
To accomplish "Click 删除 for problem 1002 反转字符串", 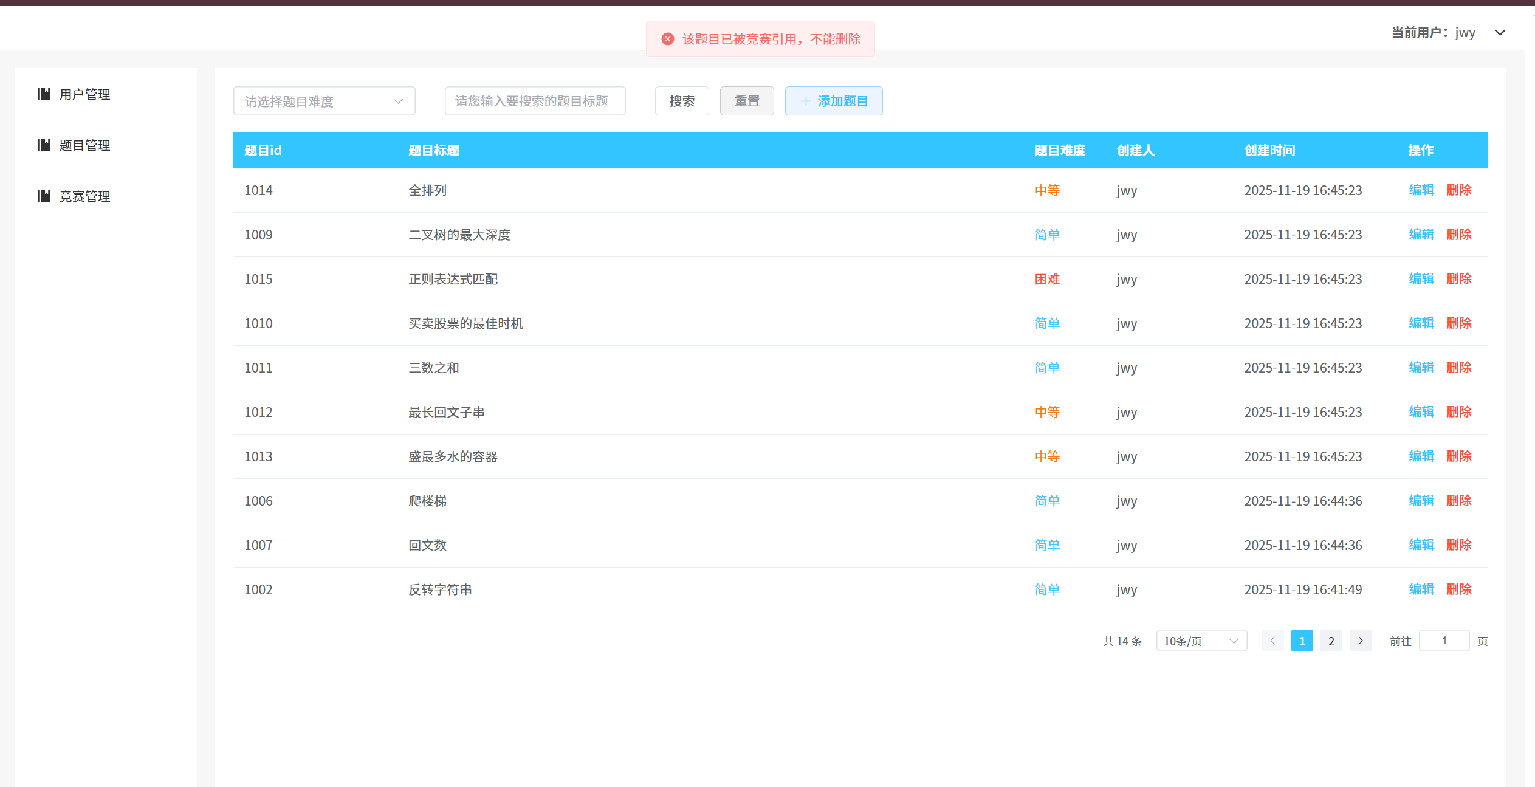I will (x=1459, y=589).
